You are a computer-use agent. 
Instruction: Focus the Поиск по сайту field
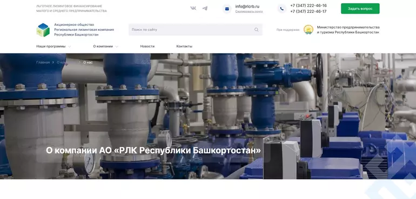196,30
